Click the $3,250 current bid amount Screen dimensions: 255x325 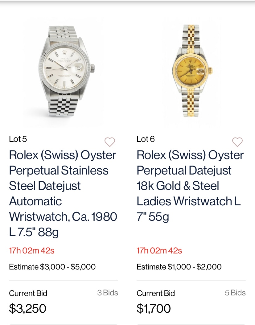click(28, 308)
